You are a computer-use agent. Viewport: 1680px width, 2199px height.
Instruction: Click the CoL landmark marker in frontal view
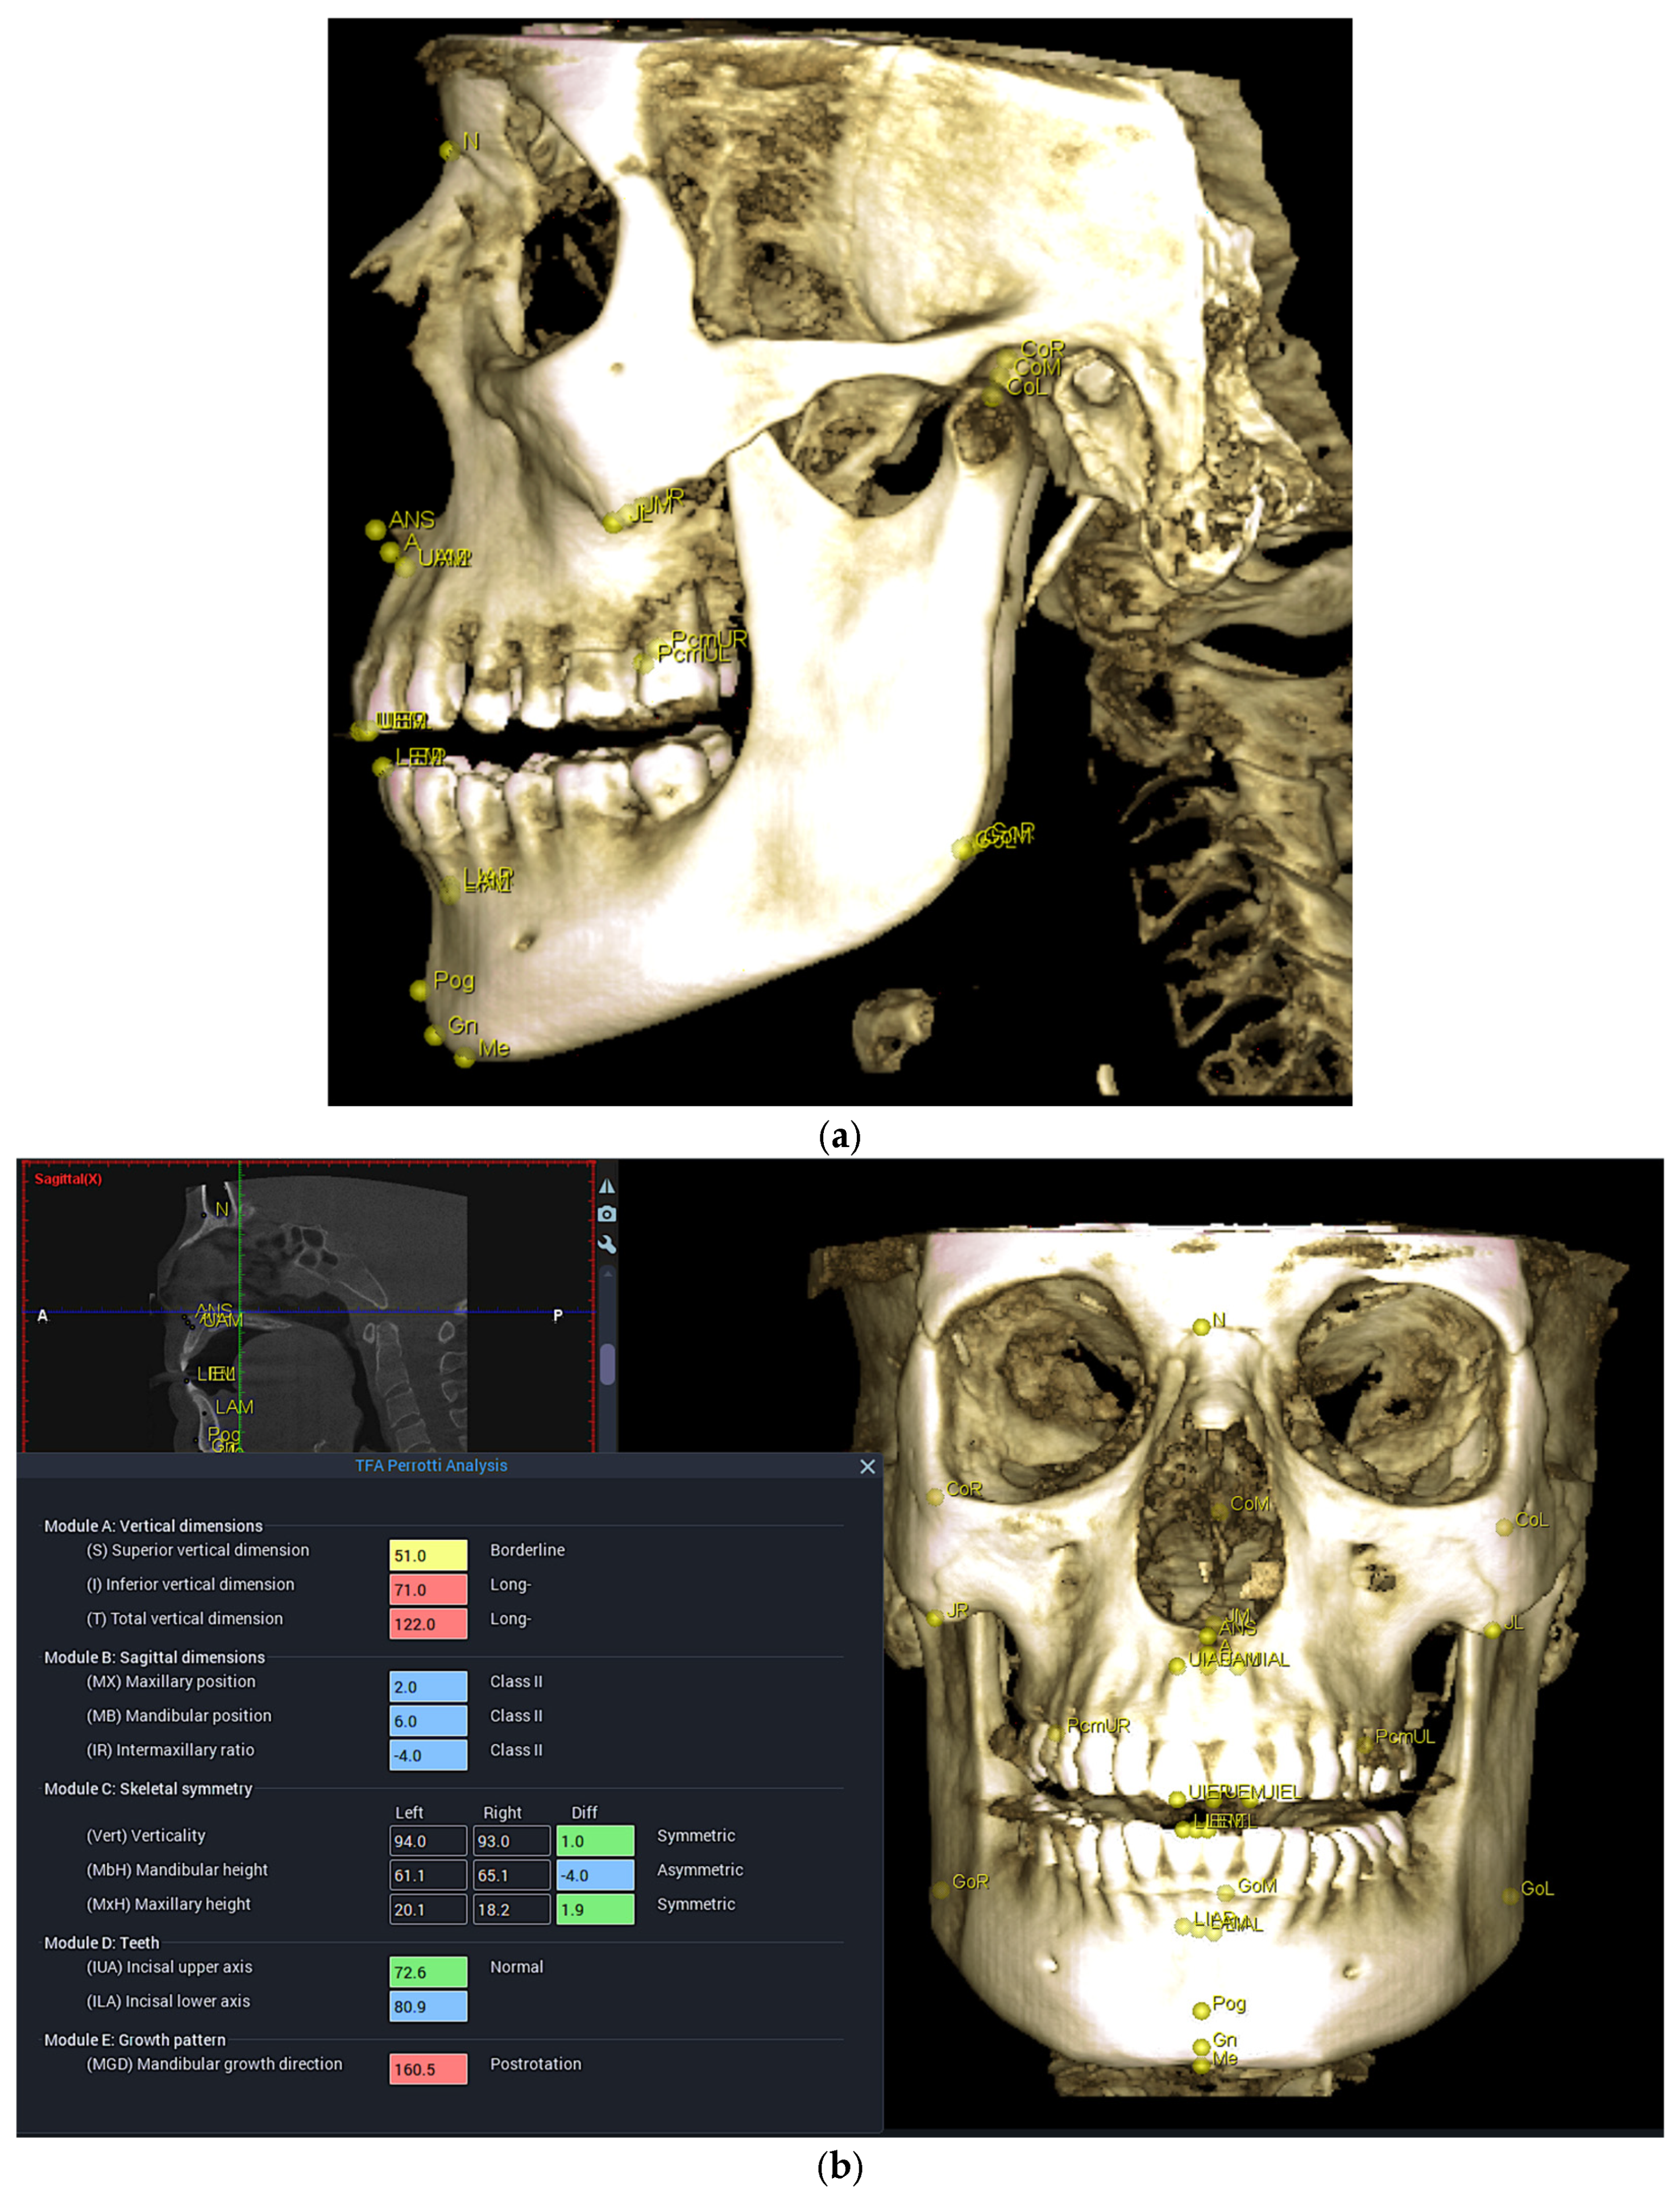[1503, 1527]
